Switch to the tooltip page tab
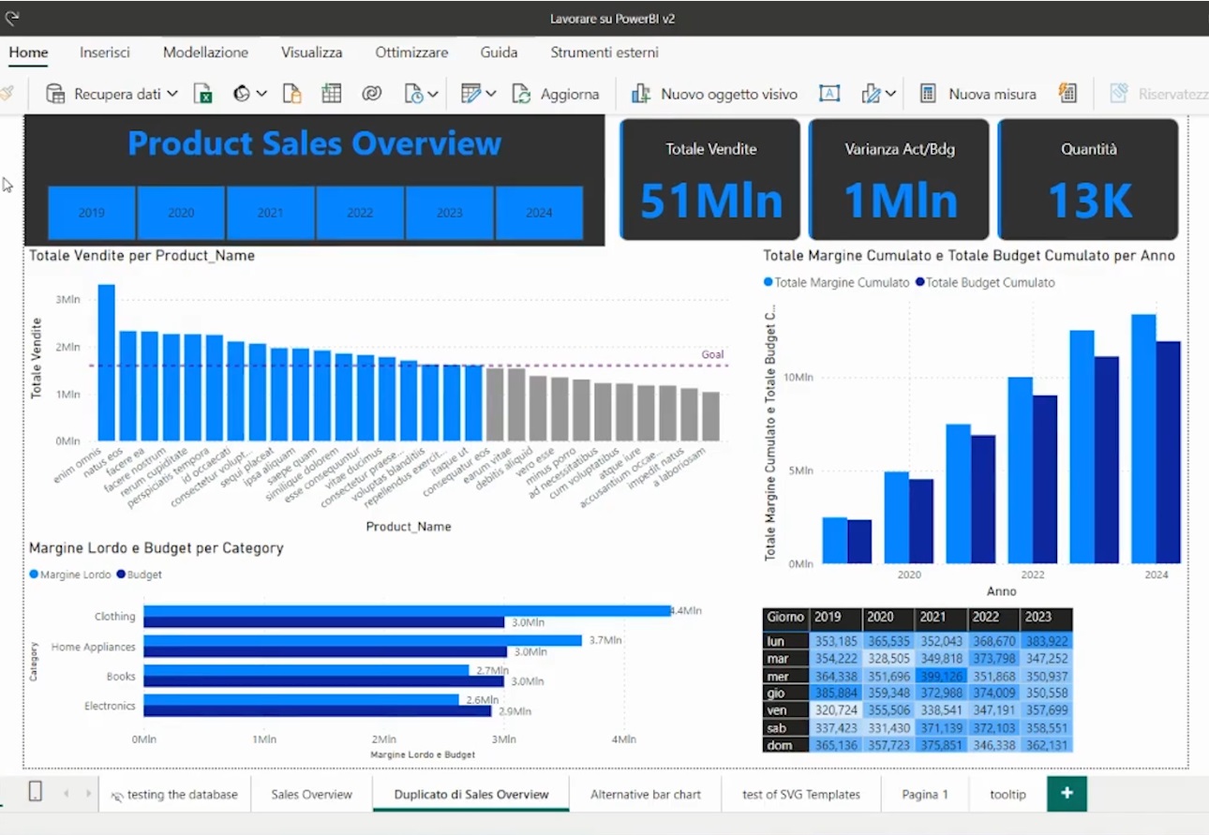The image size is (1209, 835). tap(1007, 794)
